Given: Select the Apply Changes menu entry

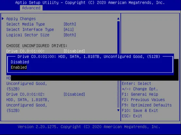Looking at the screenshot, I should [x=21, y=19].
